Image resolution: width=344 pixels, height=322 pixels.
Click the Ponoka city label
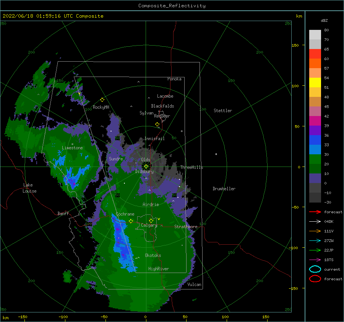click(174, 79)
